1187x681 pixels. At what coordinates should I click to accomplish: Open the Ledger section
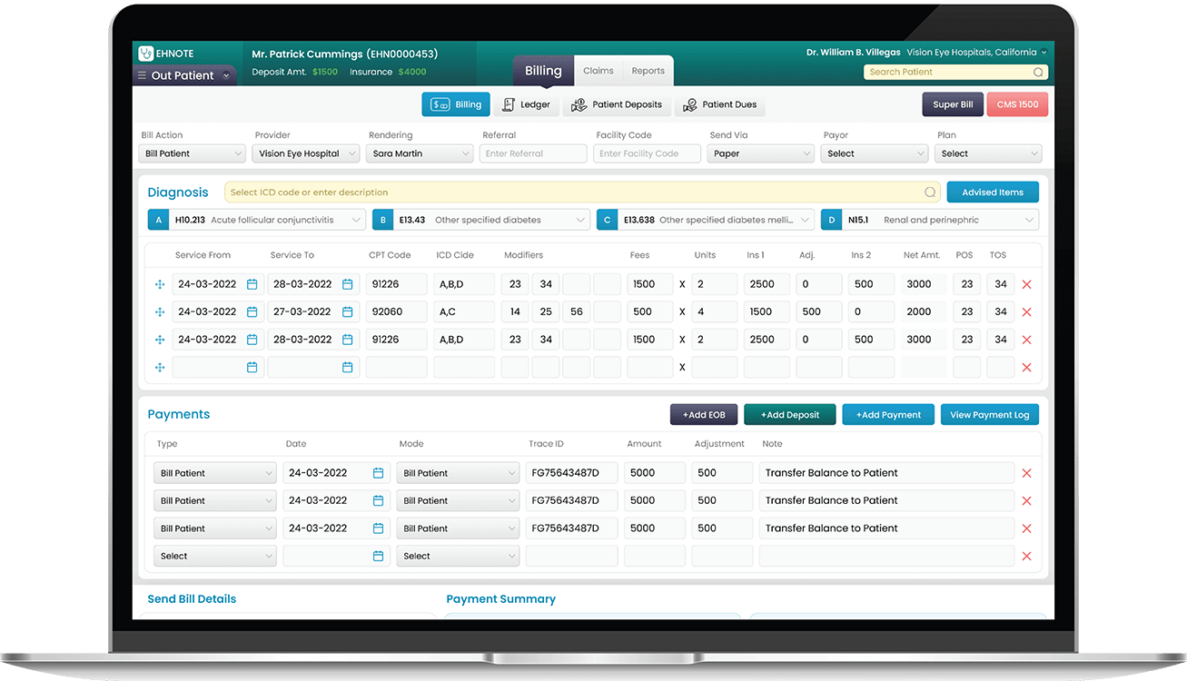pos(526,104)
